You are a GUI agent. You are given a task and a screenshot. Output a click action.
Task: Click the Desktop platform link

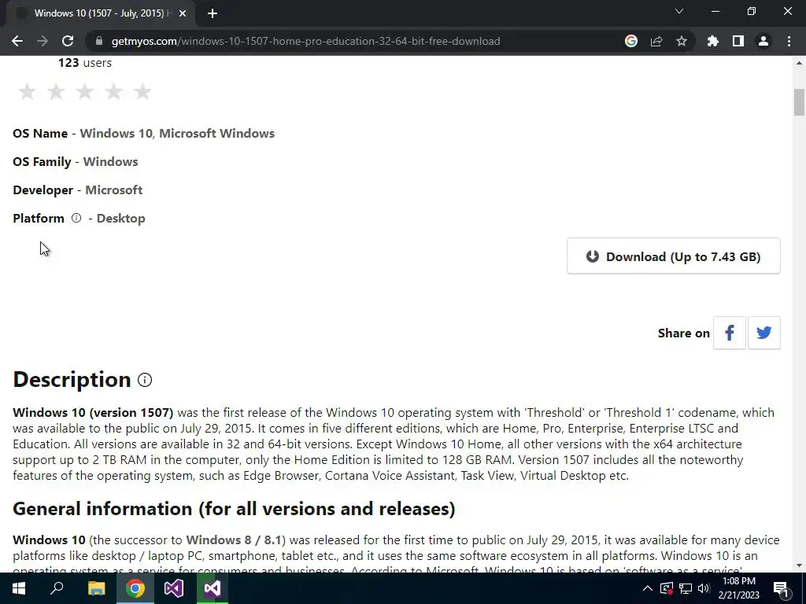point(120,219)
